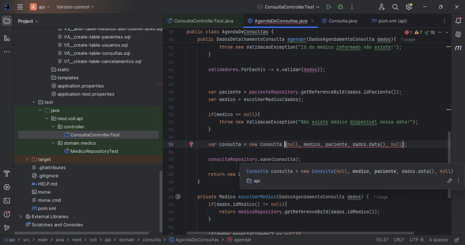Expand the target folder
This screenshot has width=465, height=245.
tap(27, 159)
